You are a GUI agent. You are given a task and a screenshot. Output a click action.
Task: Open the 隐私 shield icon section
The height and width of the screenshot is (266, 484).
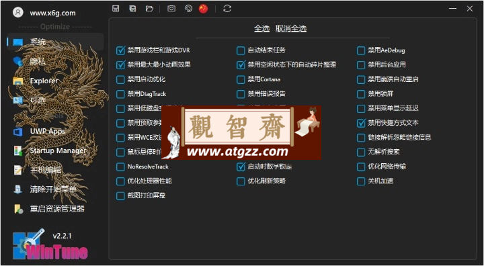pos(18,62)
